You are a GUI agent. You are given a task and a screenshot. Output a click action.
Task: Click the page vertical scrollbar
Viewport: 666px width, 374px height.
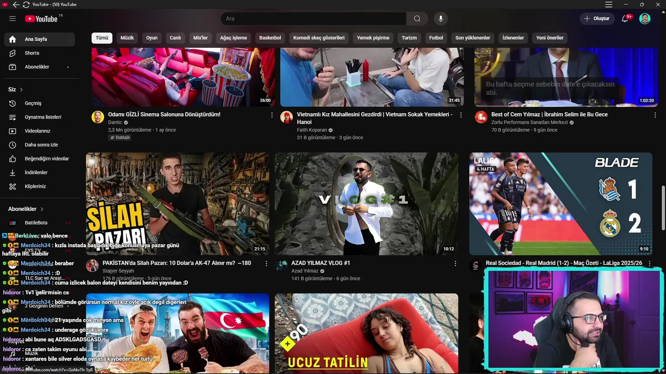[x=663, y=208]
